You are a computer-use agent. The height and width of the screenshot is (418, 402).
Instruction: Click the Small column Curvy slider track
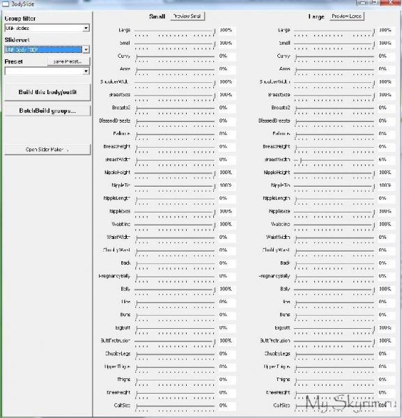175,56
